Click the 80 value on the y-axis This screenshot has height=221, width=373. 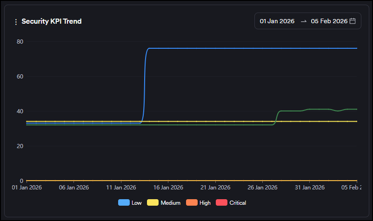[20, 42]
